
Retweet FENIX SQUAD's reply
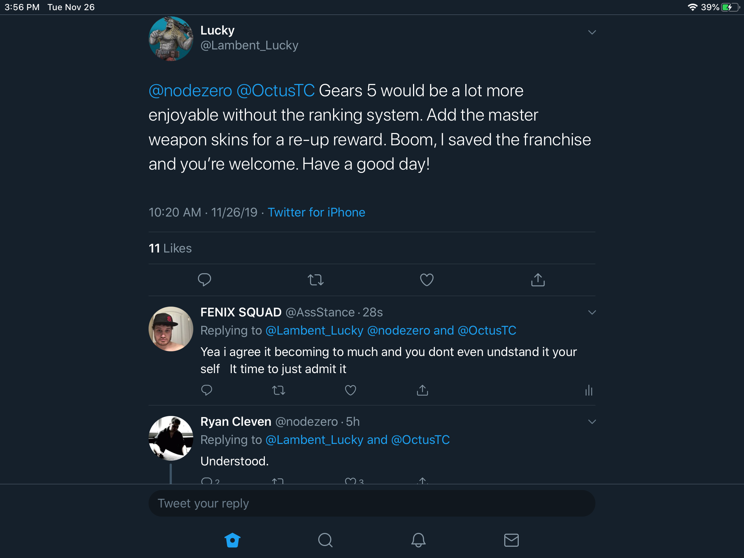click(278, 391)
